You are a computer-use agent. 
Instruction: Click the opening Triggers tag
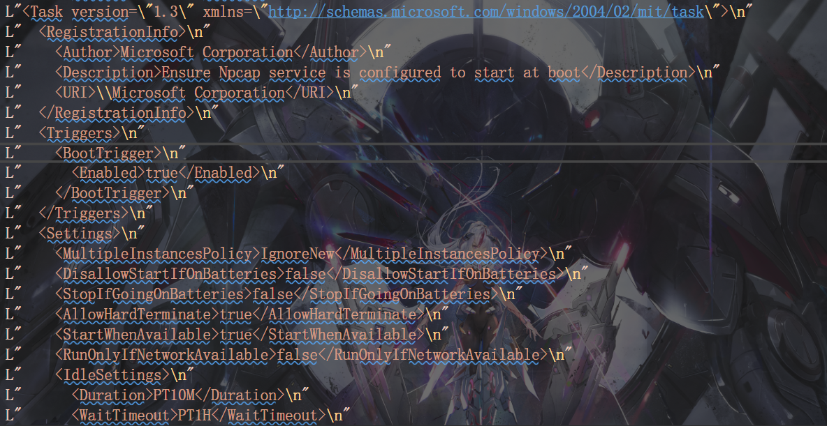(x=80, y=132)
